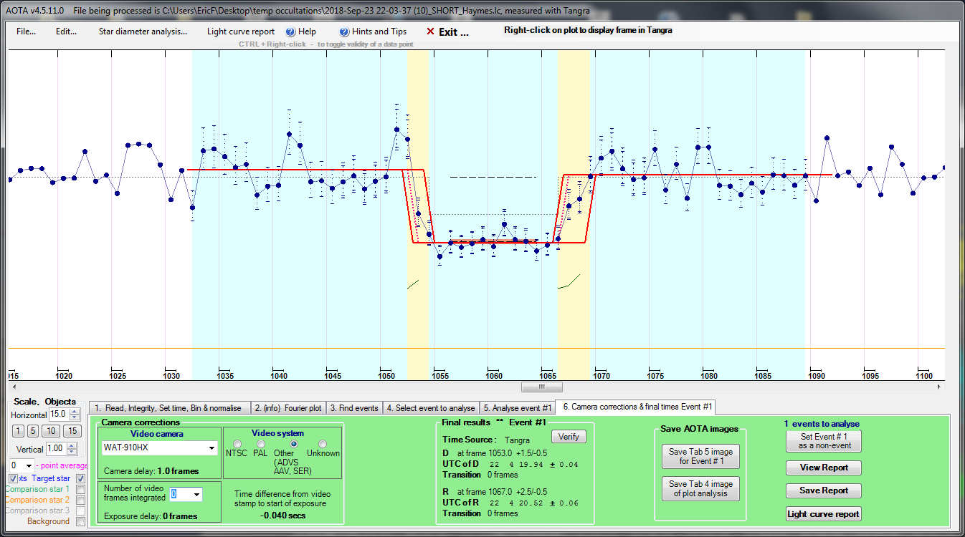Increase Horizontal scale with up arrow
This screenshot has height=537, width=965.
[75, 412]
